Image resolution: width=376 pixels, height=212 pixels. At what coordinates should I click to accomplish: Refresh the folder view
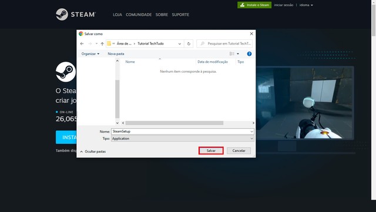pyautogui.click(x=189, y=43)
